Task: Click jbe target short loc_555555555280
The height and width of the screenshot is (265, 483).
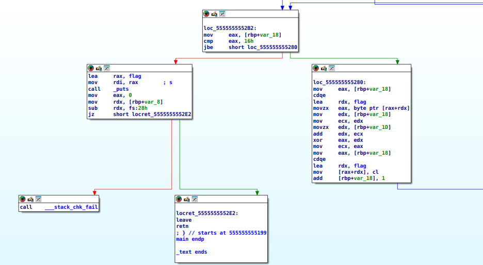Action: pos(263,47)
